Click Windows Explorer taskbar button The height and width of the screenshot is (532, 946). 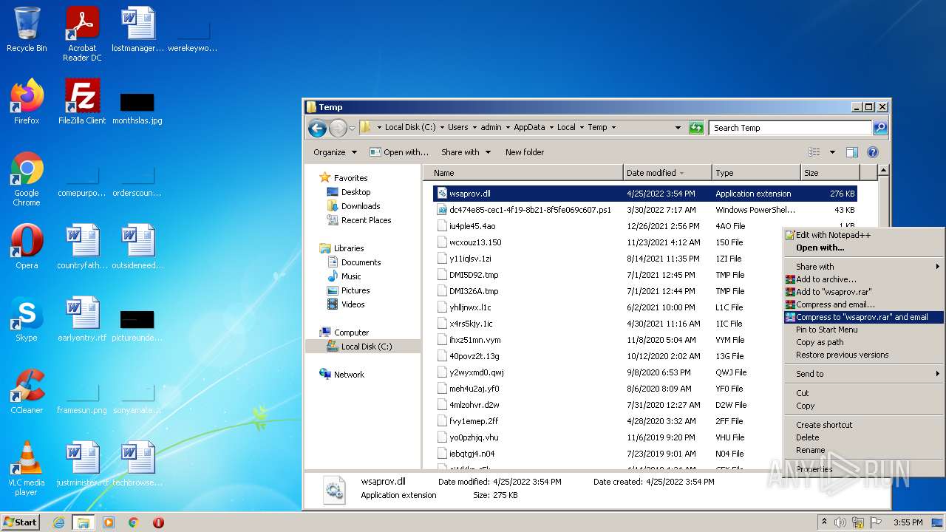coord(84,522)
